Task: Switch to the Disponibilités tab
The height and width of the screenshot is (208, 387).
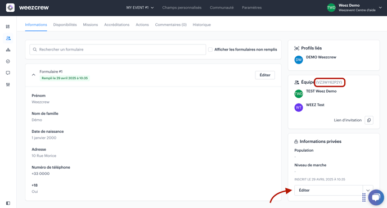Action: [65, 25]
